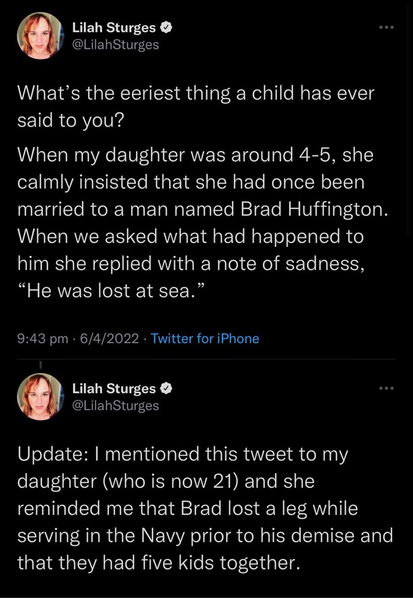This screenshot has width=413, height=598.
Task: Open the @LilahSturges handle on the Update tweet
Action: tap(115, 405)
